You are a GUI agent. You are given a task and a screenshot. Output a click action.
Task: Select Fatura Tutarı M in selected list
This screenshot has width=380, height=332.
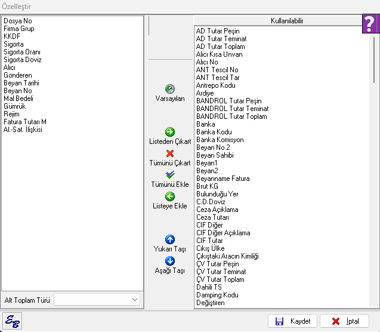[x=25, y=122]
